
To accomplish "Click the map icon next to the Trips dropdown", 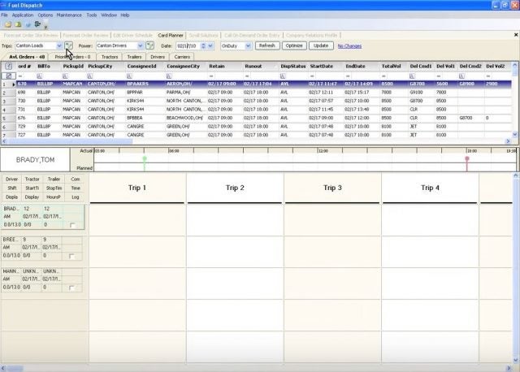I will tap(68, 45).
